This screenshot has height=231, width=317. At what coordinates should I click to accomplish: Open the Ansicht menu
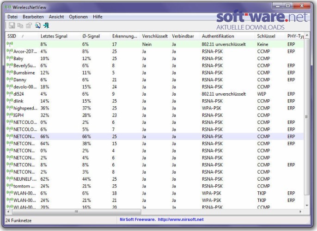(x=56, y=17)
